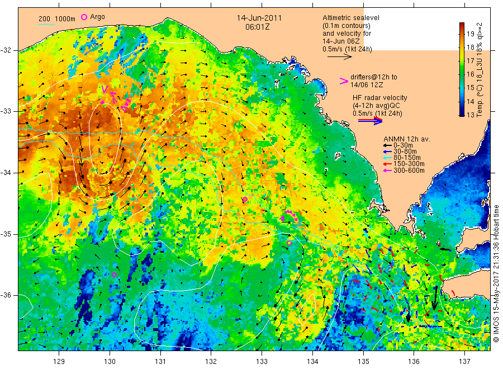Click the IMOS copyright timestamp text
This screenshot has height=369, width=503.
coord(496,273)
